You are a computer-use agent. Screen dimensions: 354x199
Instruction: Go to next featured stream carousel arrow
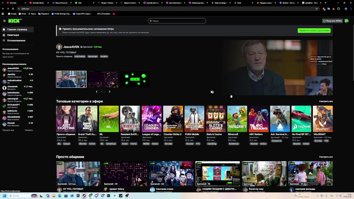point(110,91)
